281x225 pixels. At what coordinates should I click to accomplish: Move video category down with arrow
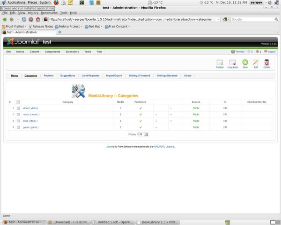[x=171, y=108]
